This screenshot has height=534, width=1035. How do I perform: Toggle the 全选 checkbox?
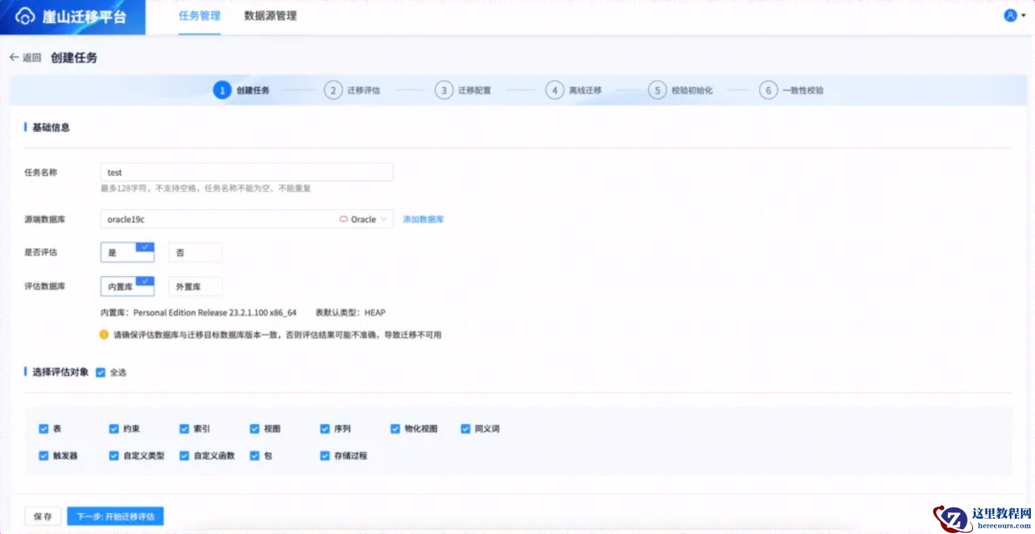coord(100,373)
